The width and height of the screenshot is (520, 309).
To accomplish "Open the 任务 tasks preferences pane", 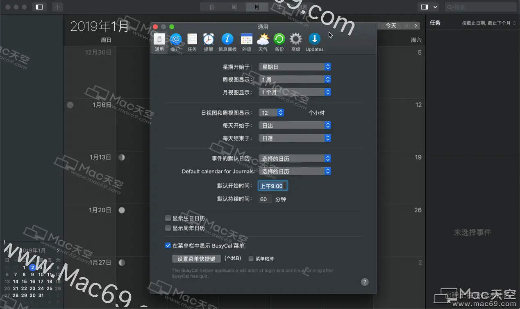I will coord(192,43).
